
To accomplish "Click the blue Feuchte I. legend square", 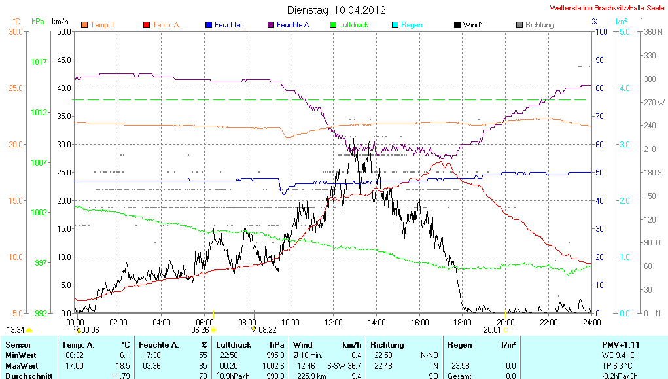I will (x=209, y=25).
